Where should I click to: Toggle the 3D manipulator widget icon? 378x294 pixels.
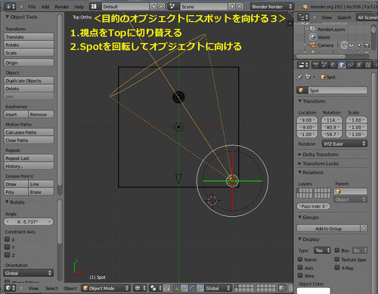click(x=176, y=288)
